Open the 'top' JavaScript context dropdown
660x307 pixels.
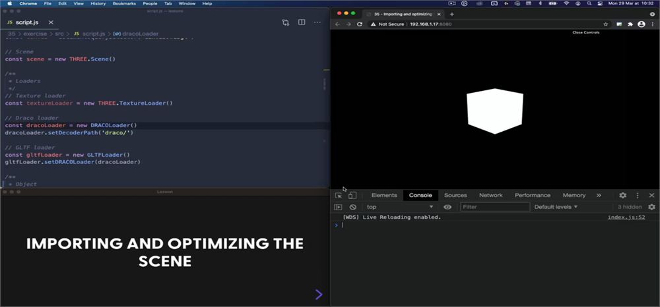click(399, 207)
